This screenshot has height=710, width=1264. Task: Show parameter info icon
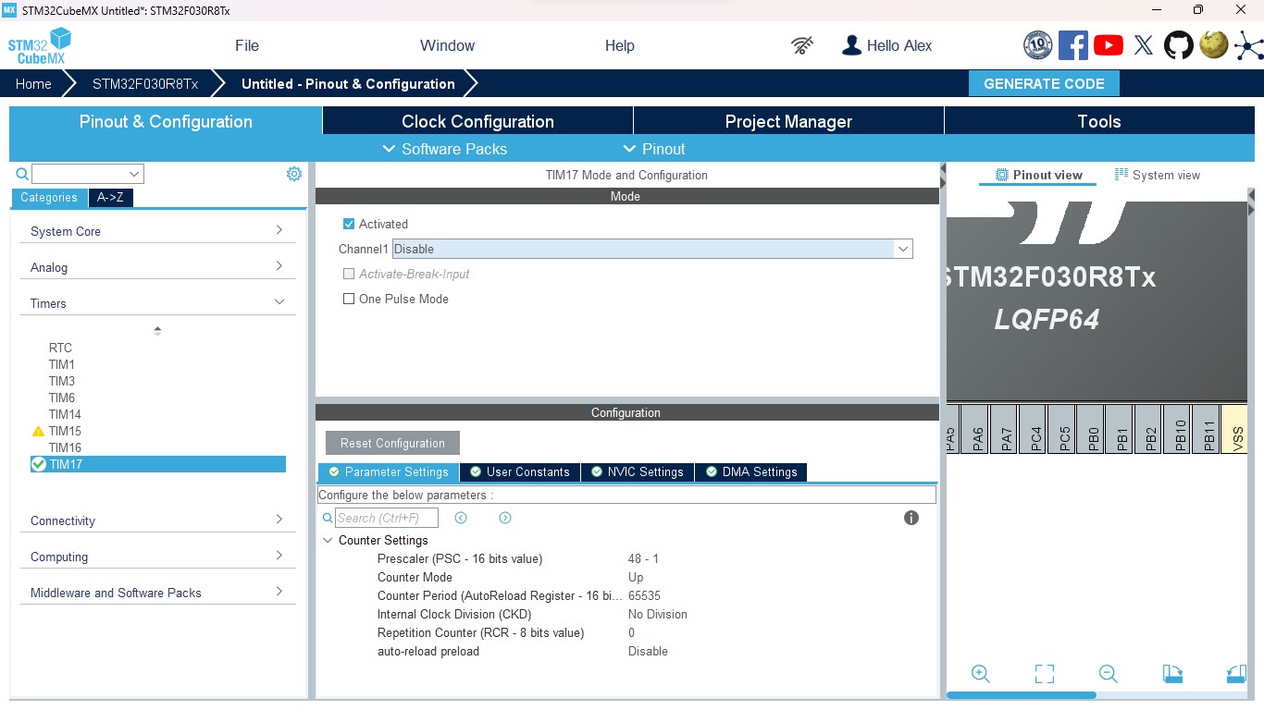click(x=911, y=518)
